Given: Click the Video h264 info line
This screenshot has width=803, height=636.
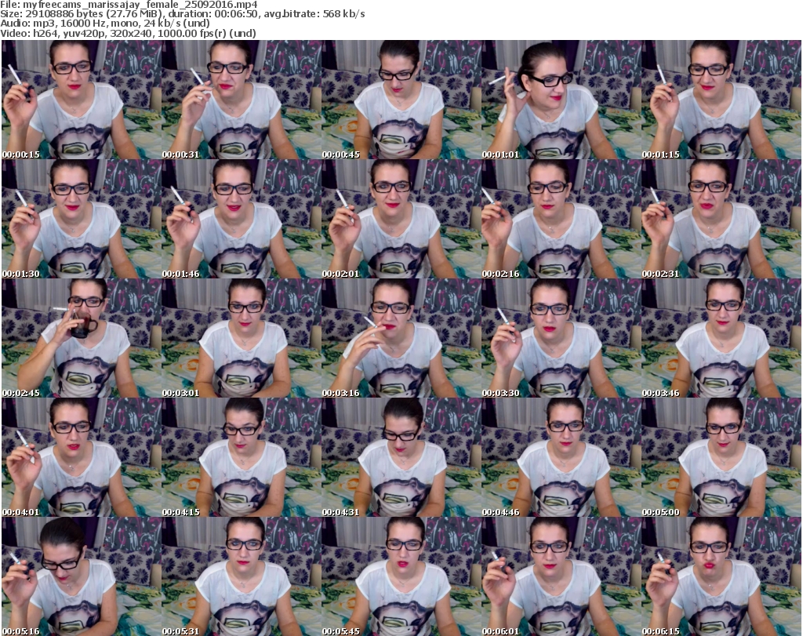Looking at the screenshot, I should pyautogui.click(x=128, y=33).
